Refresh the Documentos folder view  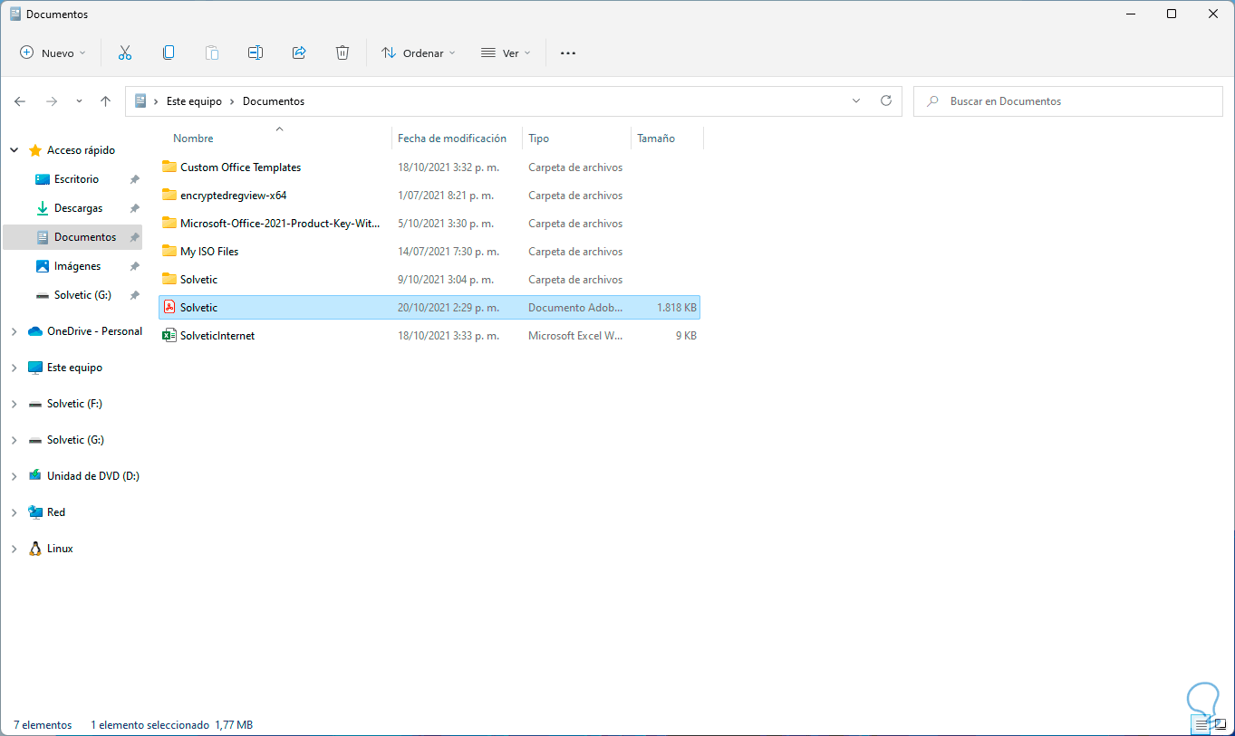(x=886, y=101)
